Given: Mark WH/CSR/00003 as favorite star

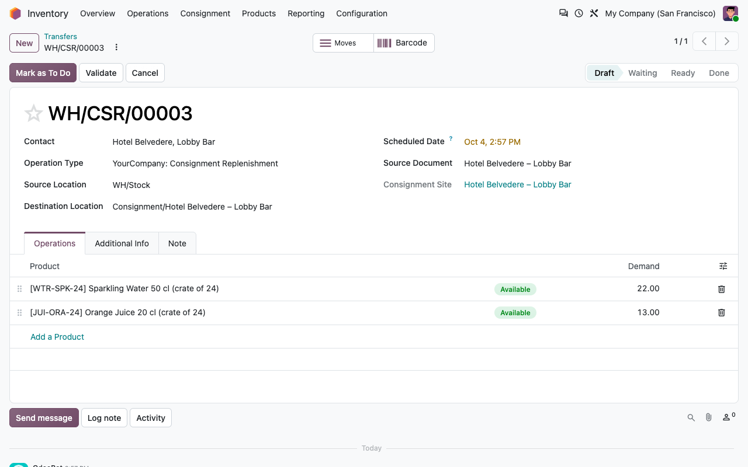Looking at the screenshot, I should (33, 113).
